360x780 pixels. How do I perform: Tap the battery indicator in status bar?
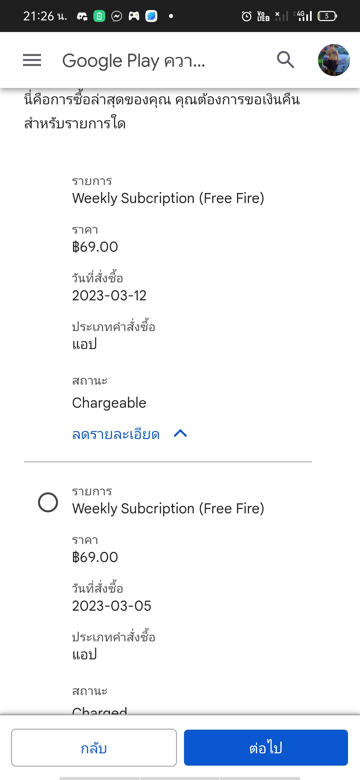(327, 16)
